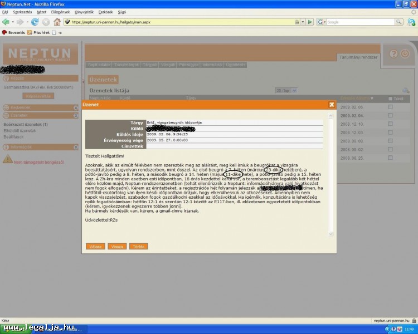Click the Válasz reply button
The width and height of the screenshot is (418, 334).
pyautogui.click(x=95, y=246)
